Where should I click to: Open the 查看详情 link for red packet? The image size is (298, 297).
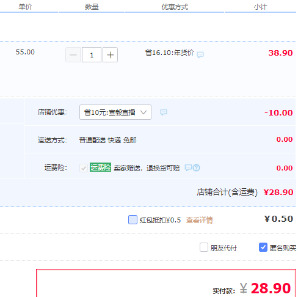(x=199, y=220)
